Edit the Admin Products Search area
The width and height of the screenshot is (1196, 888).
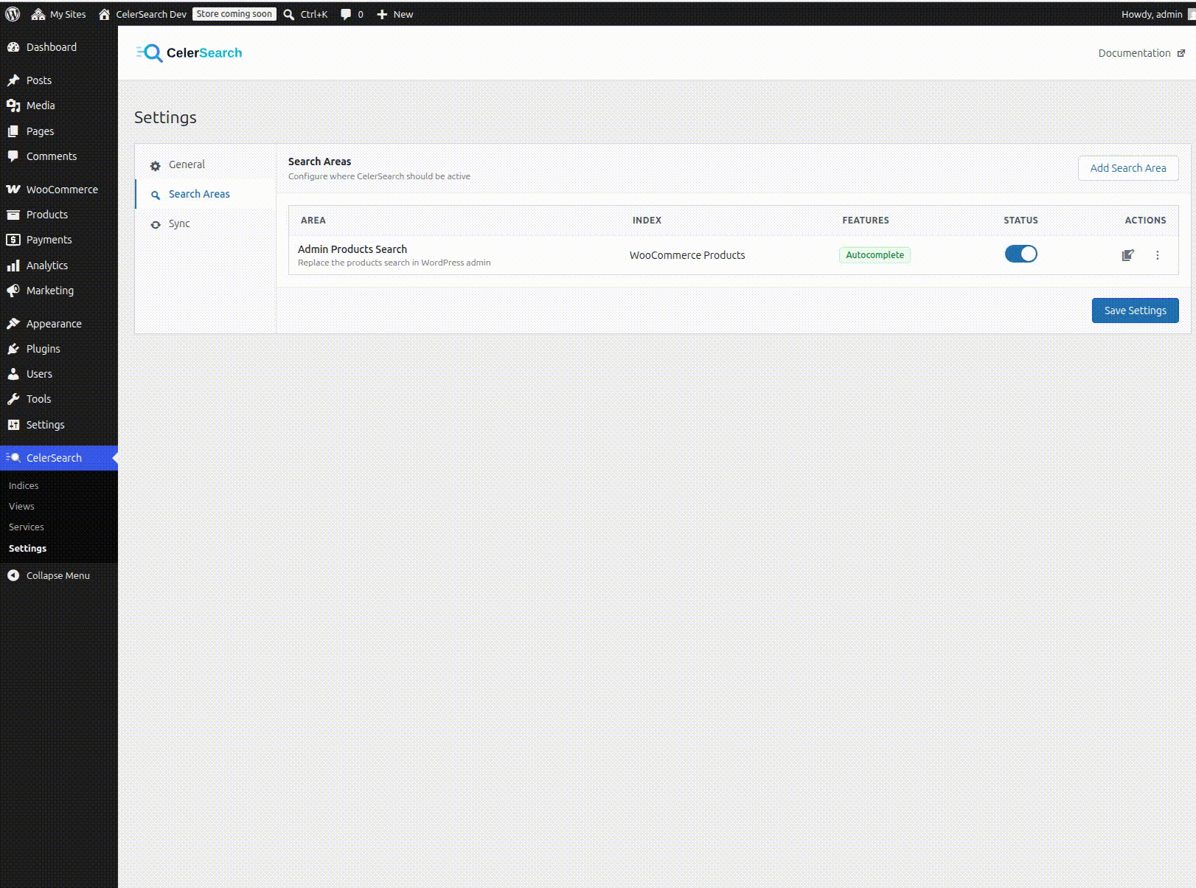click(1127, 255)
